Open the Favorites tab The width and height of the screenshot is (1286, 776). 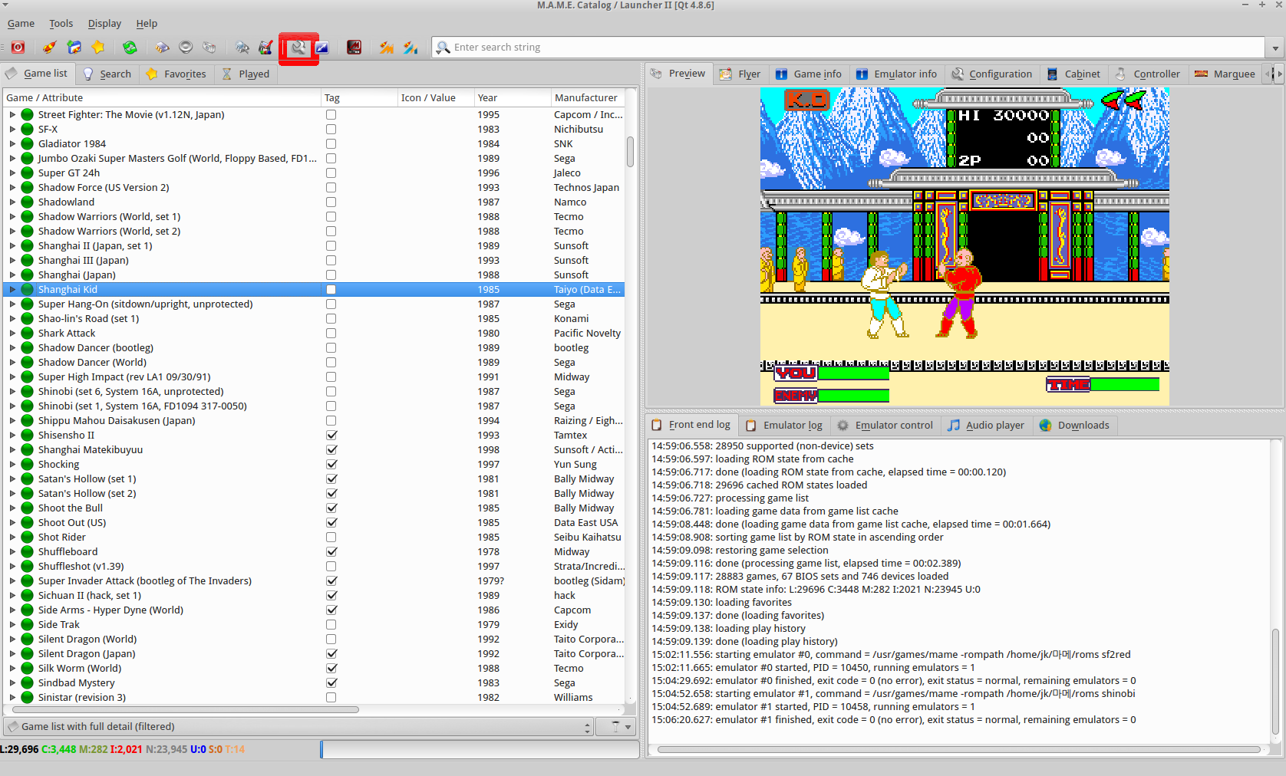point(176,74)
